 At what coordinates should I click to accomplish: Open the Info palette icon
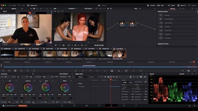pyautogui.click(x=195, y=71)
